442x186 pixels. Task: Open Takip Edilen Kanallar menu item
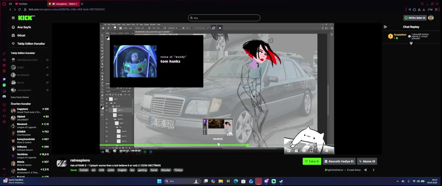tap(28, 44)
